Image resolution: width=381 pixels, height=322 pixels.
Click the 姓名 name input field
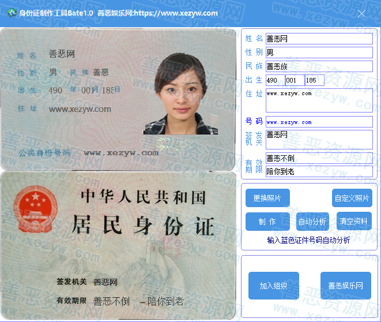pos(319,39)
